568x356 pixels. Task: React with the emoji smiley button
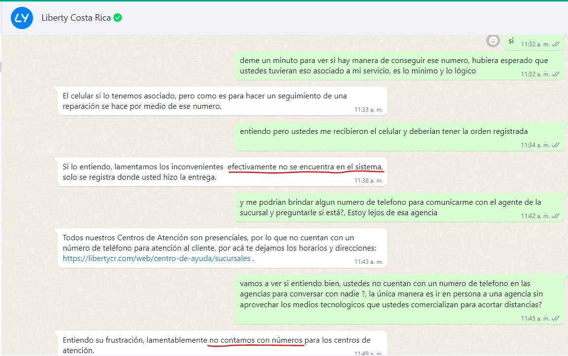pyautogui.click(x=493, y=40)
